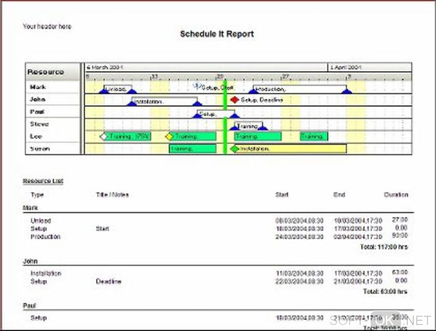
Task: Click the Setup entry under John in the list
Action: pyautogui.click(x=38, y=281)
